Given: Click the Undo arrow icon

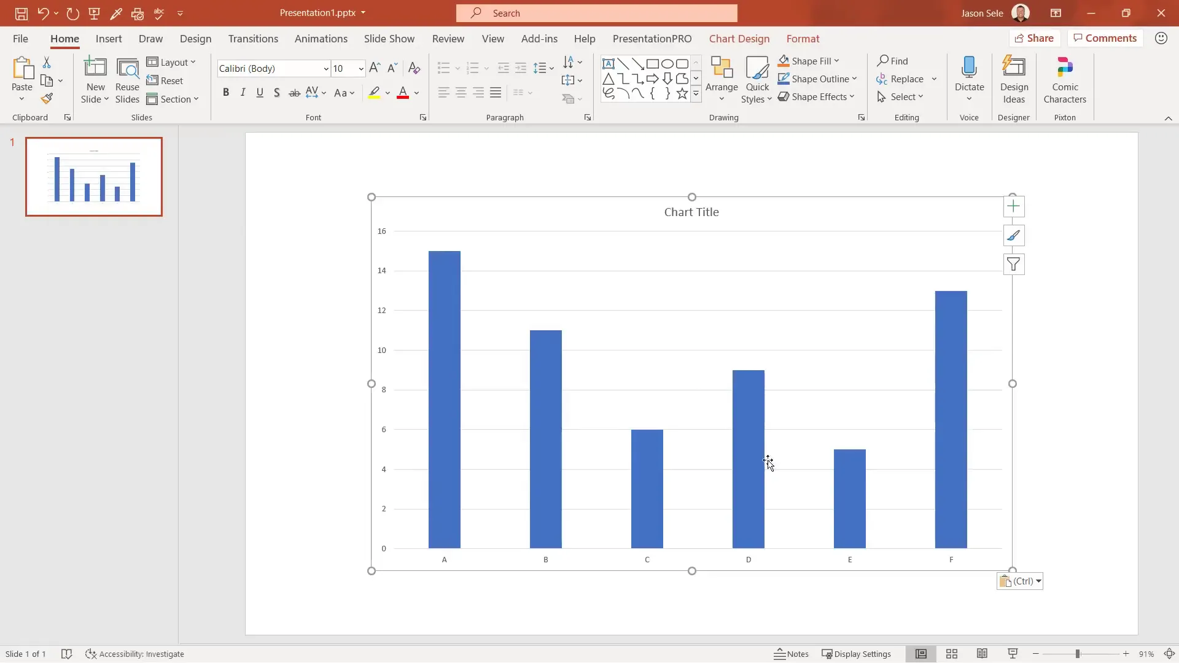Looking at the screenshot, I should pyautogui.click(x=42, y=13).
